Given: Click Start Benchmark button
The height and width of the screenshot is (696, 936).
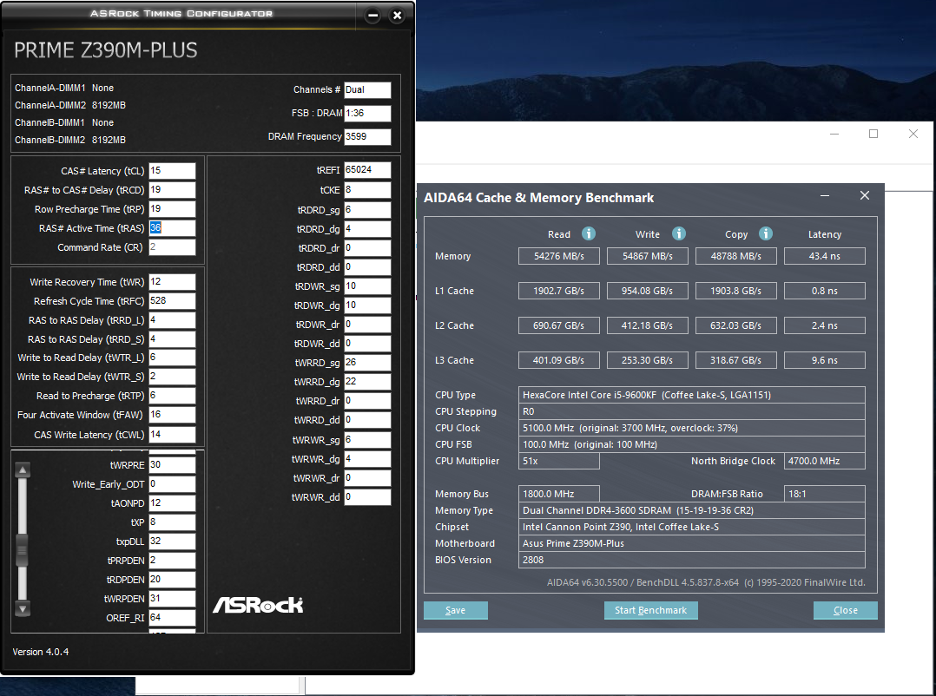Looking at the screenshot, I should (650, 610).
